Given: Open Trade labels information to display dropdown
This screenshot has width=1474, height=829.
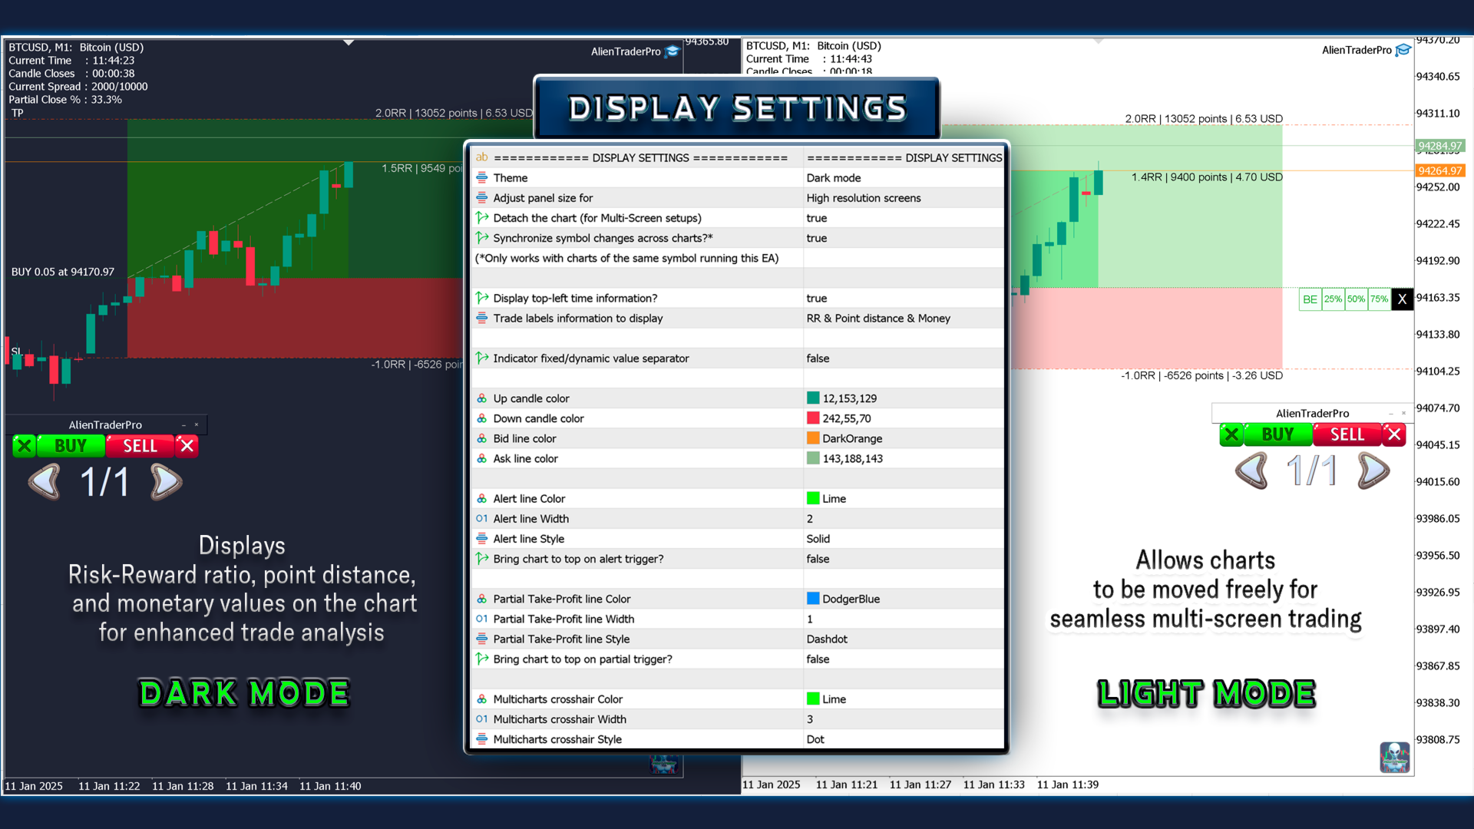Looking at the screenshot, I should (903, 318).
